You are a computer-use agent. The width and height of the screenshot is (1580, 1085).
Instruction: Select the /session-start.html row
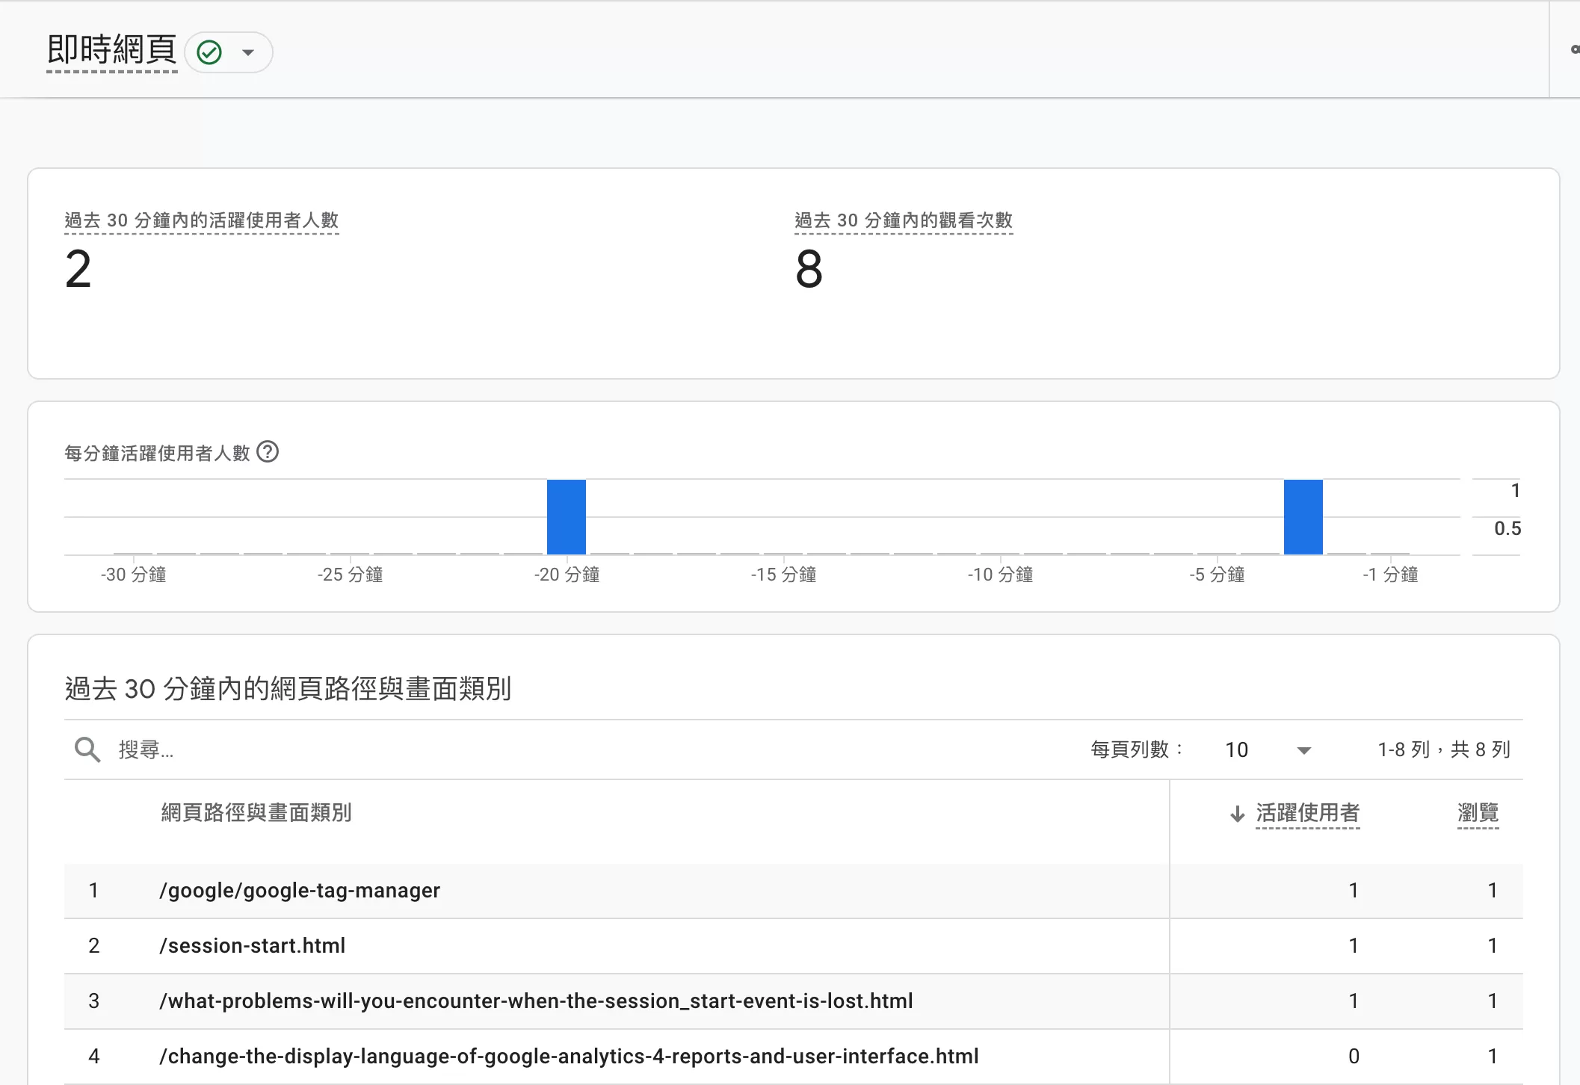tap(794, 946)
